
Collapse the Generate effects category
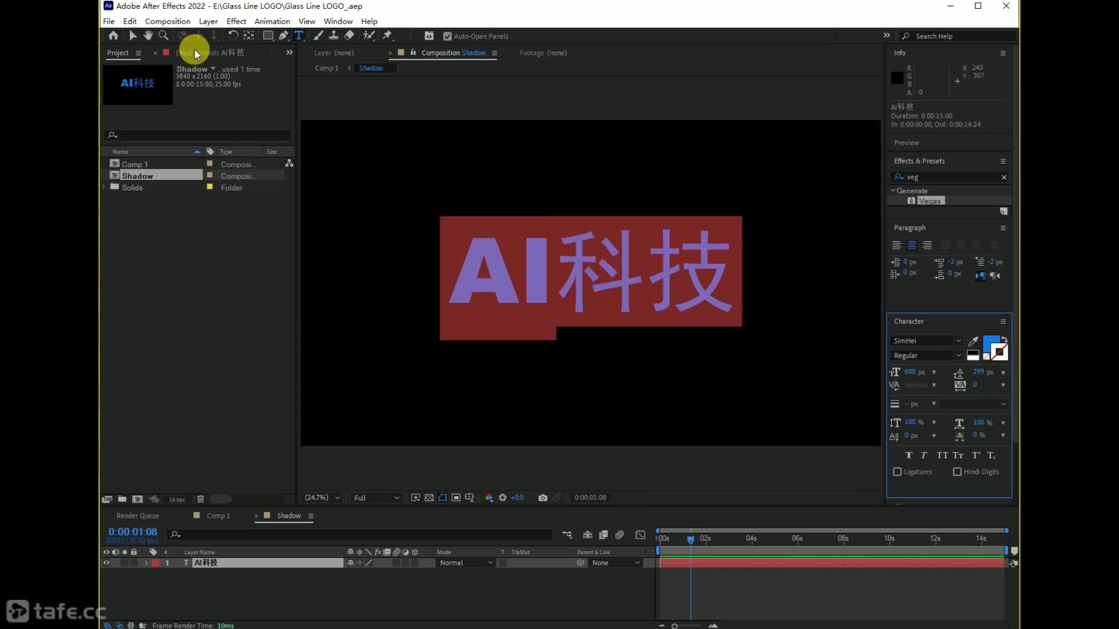click(892, 190)
